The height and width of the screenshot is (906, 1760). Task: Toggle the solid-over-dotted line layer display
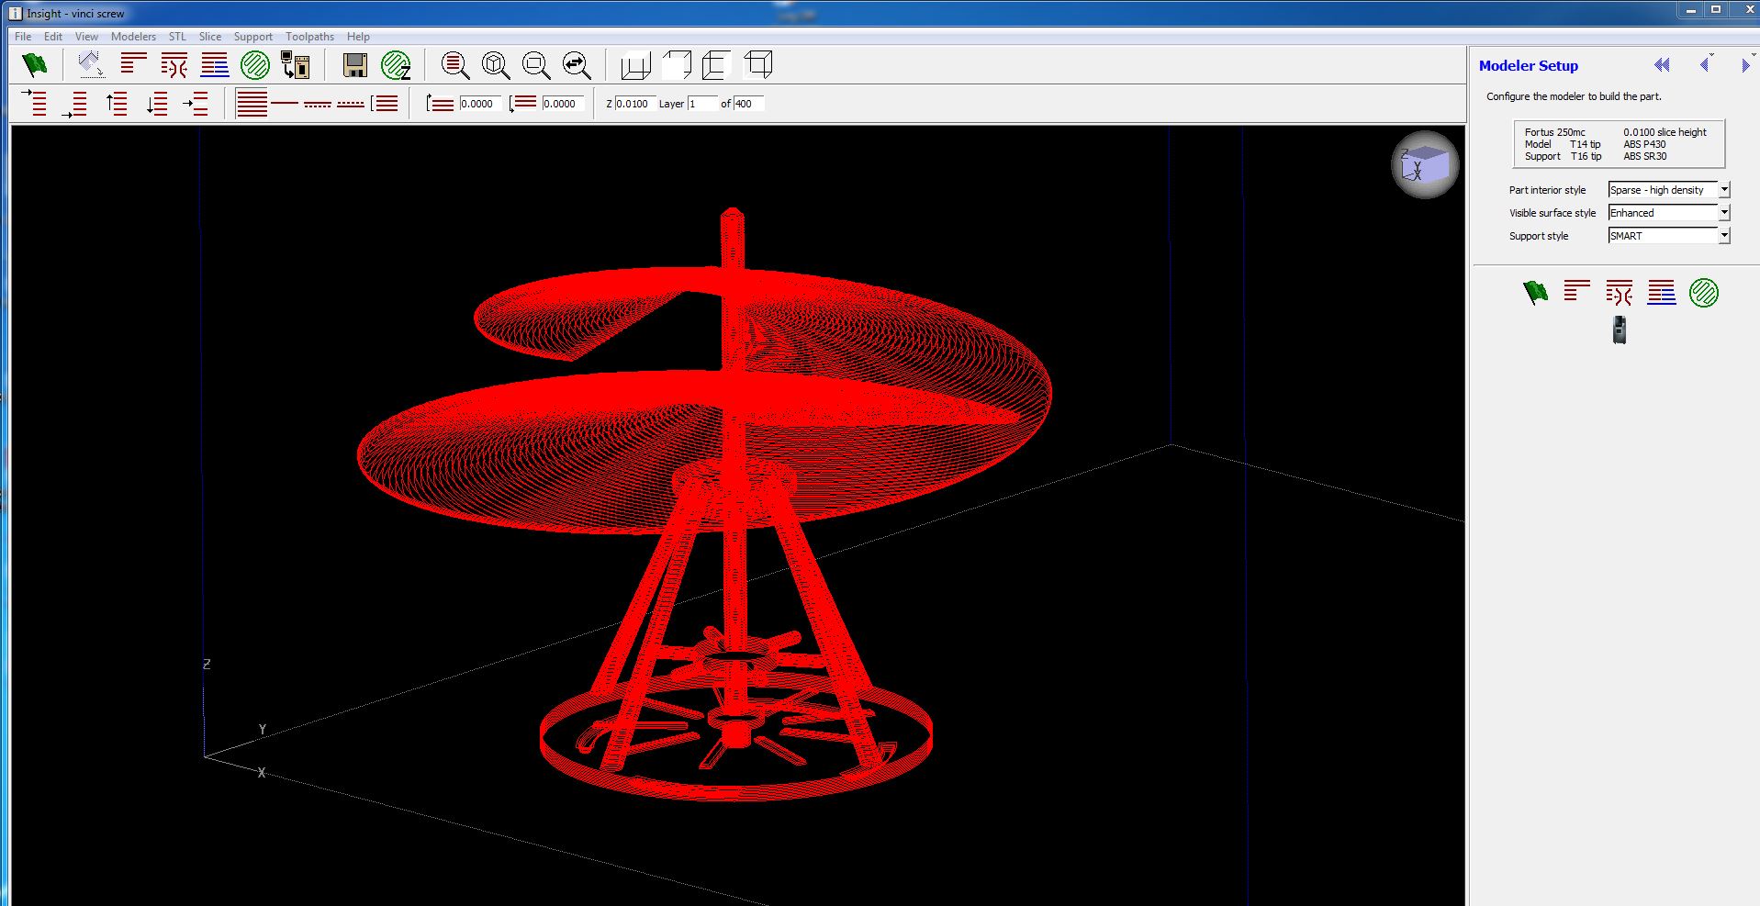coord(318,103)
